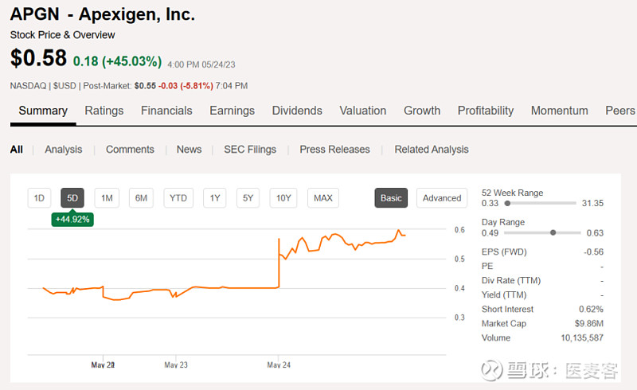This screenshot has width=637, height=390.
Task: Click the Day Range slider marker
Action: coord(553,232)
